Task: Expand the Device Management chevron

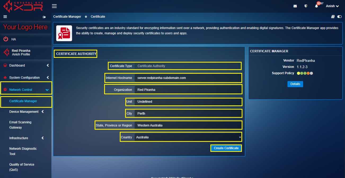Action: (x=42, y=112)
